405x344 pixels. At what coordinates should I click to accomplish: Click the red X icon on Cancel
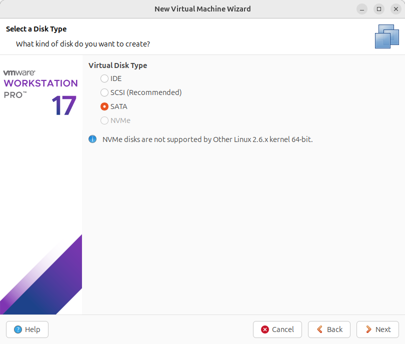[x=265, y=329]
